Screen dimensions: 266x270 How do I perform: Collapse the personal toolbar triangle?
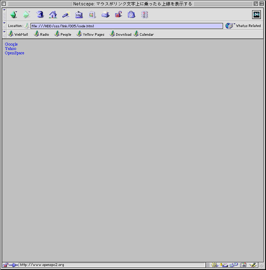coord(4,32)
